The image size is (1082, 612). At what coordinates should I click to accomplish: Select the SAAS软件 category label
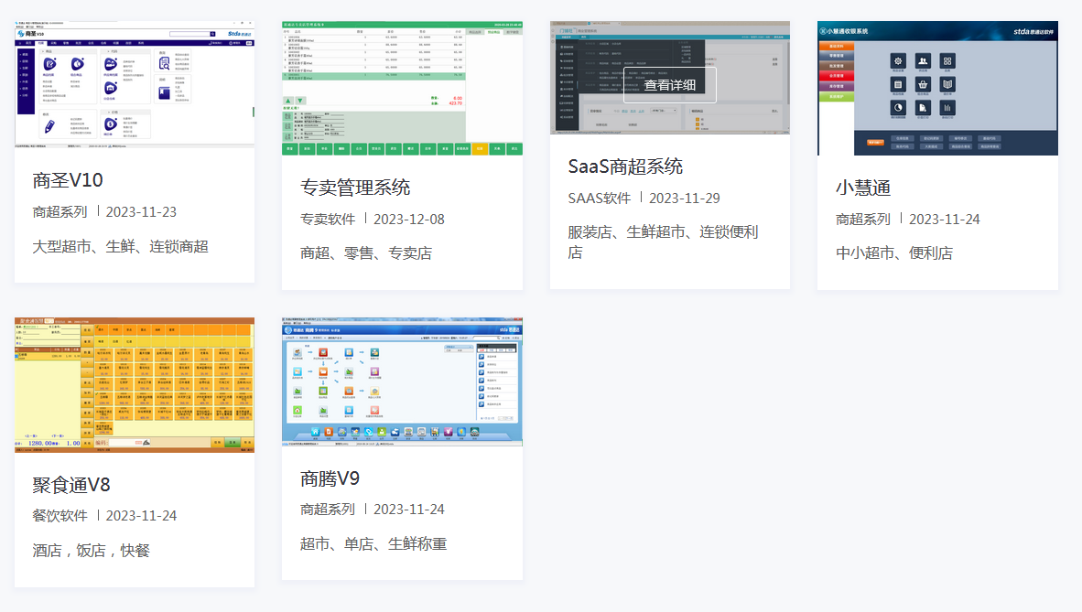(600, 198)
